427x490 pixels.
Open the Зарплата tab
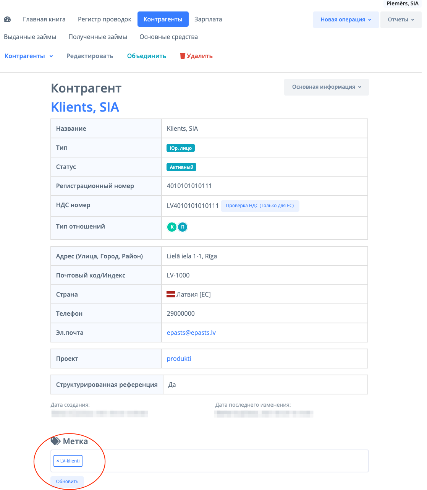click(208, 19)
